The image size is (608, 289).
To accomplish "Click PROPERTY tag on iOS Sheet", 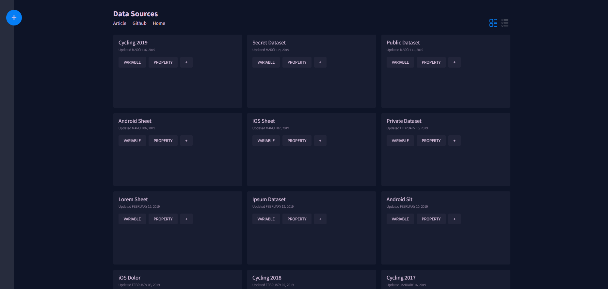I will pos(297,141).
